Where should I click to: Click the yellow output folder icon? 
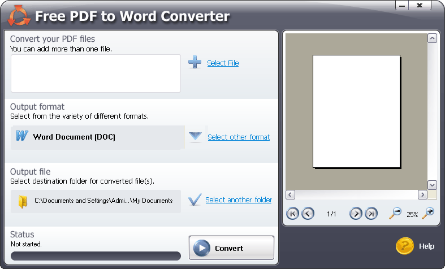(x=23, y=201)
